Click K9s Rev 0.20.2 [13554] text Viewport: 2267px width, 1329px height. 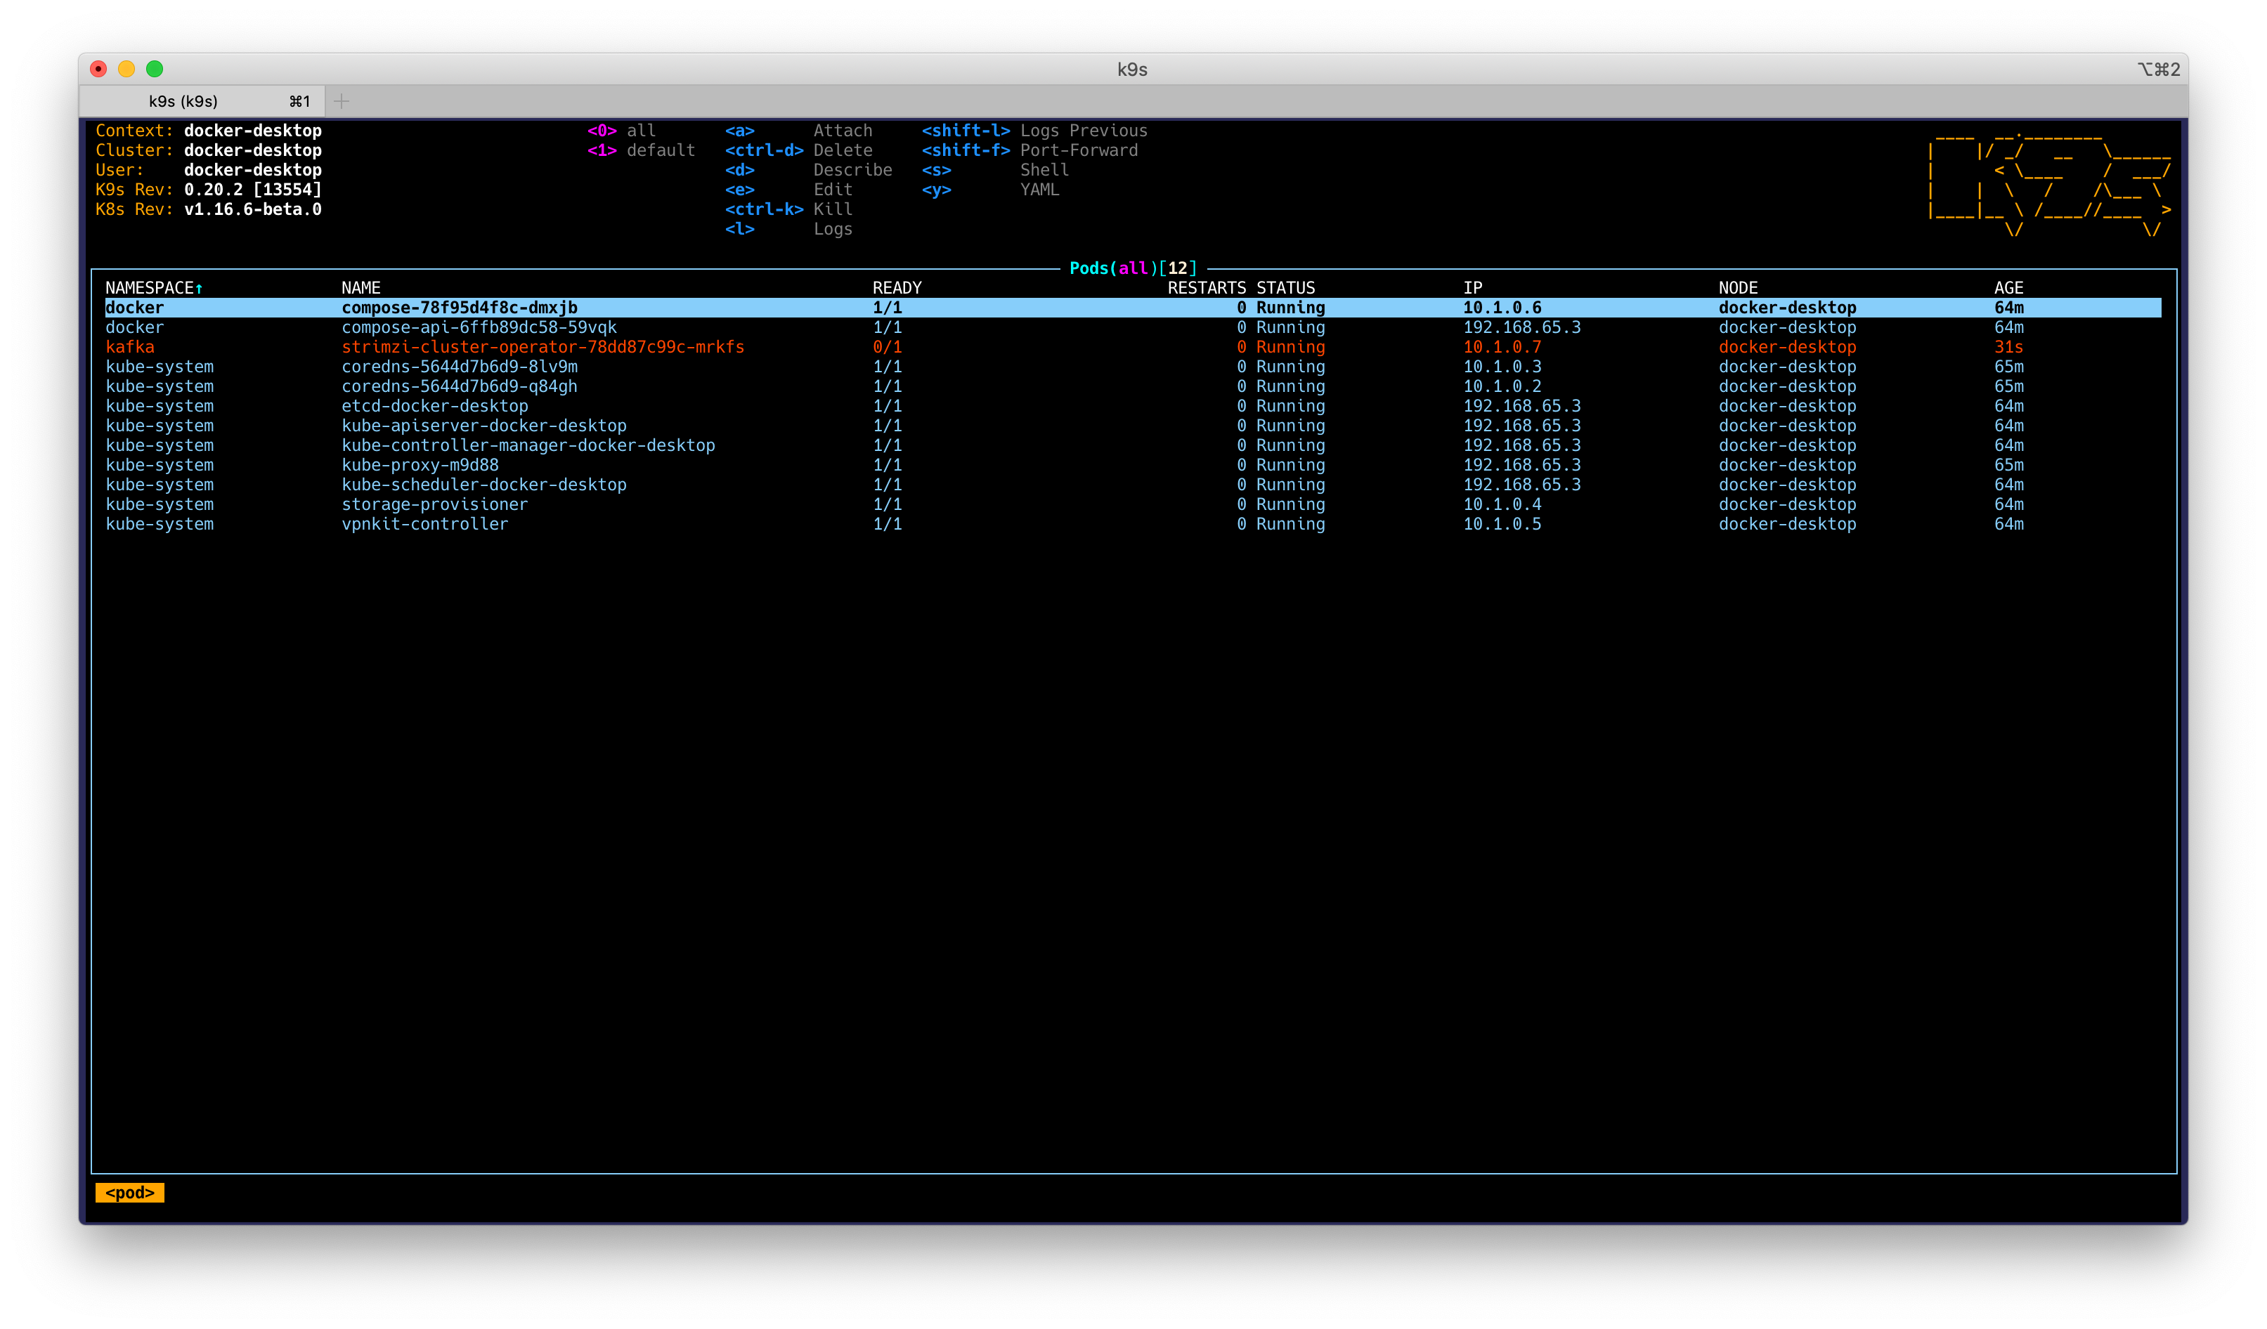(208, 190)
